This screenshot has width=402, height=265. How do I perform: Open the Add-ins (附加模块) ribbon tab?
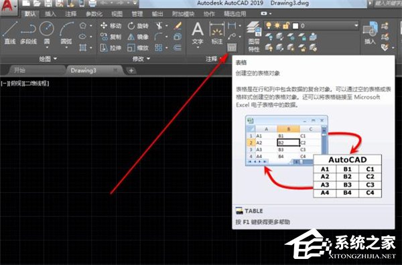184,14
